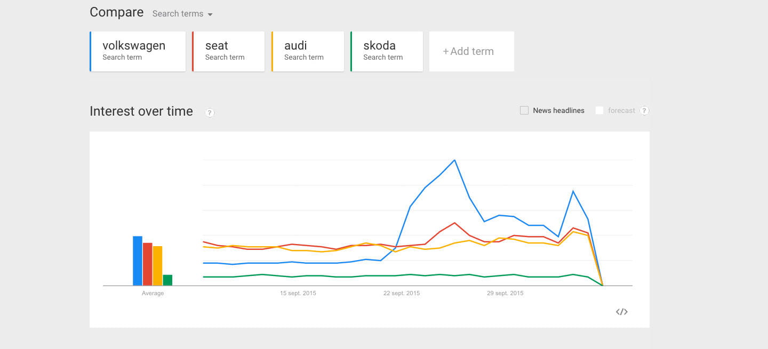This screenshot has height=349, width=768.
Task: Click the blue volkswagen average bar
Action: [x=138, y=261]
